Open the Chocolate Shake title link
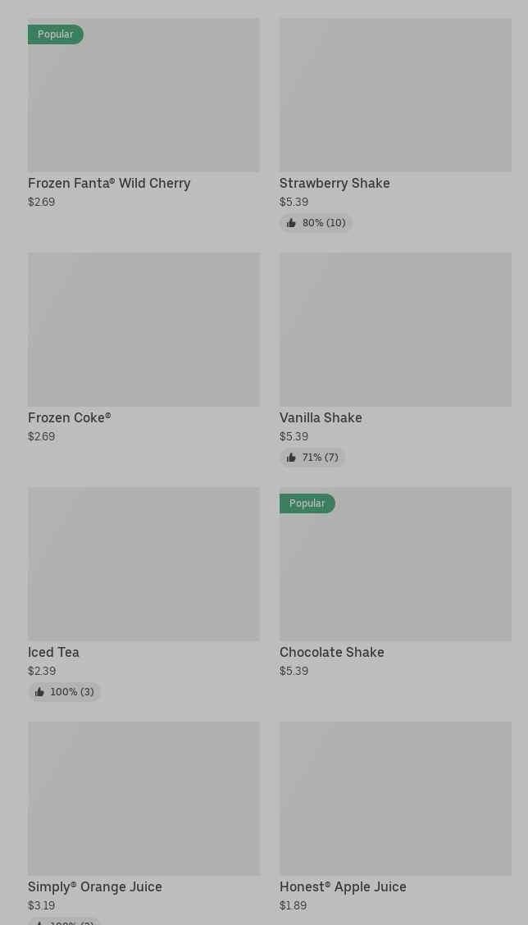Image resolution: width=528 pixels, height=925 pixels. 331,653
